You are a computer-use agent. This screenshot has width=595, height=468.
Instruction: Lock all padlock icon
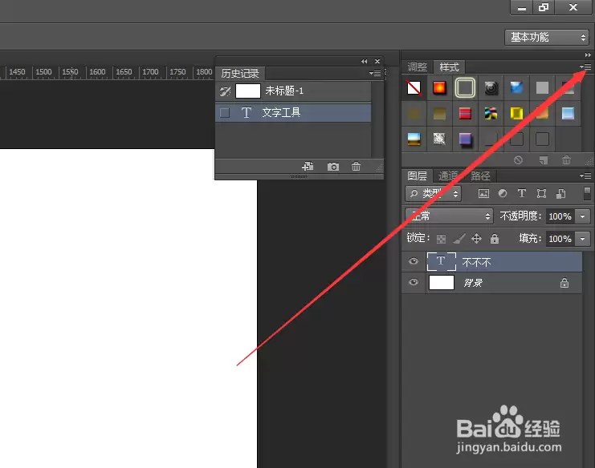tap(494, 238)
